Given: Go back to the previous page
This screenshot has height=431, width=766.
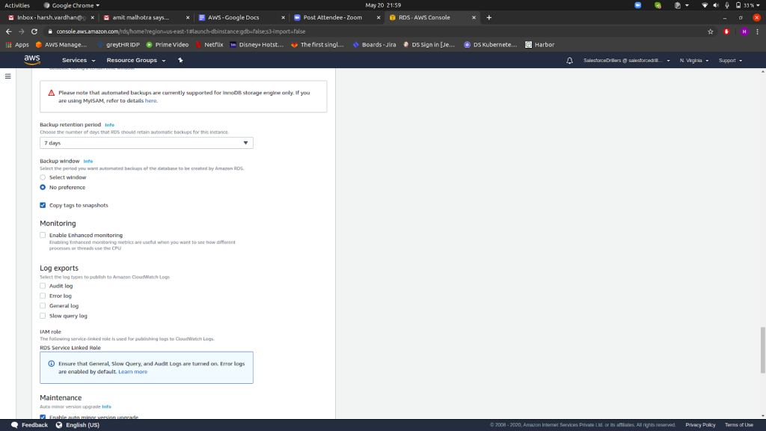Looking at the screenshot, I should 9,31.
